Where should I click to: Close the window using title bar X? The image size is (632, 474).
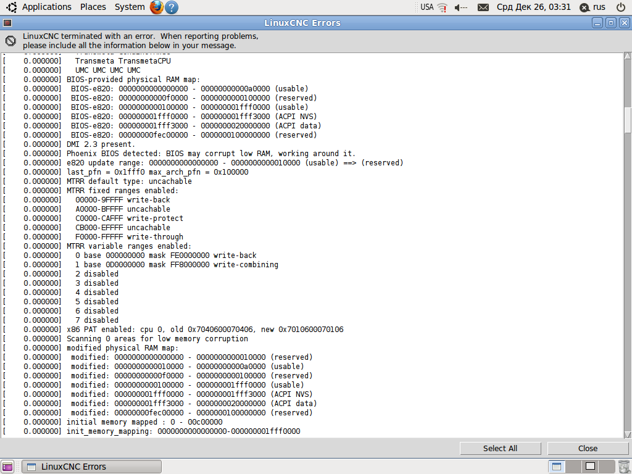coord(624,23)
